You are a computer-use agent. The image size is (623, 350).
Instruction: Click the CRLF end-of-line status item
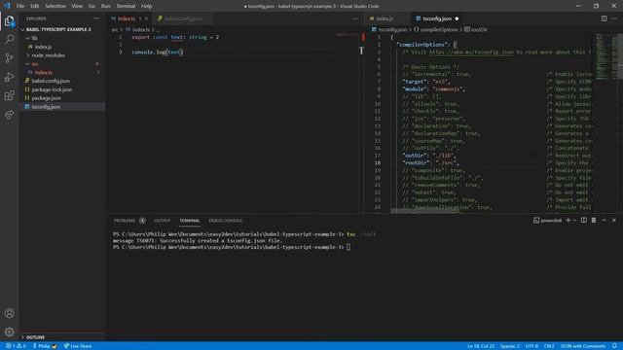click(x=549, y=346)
